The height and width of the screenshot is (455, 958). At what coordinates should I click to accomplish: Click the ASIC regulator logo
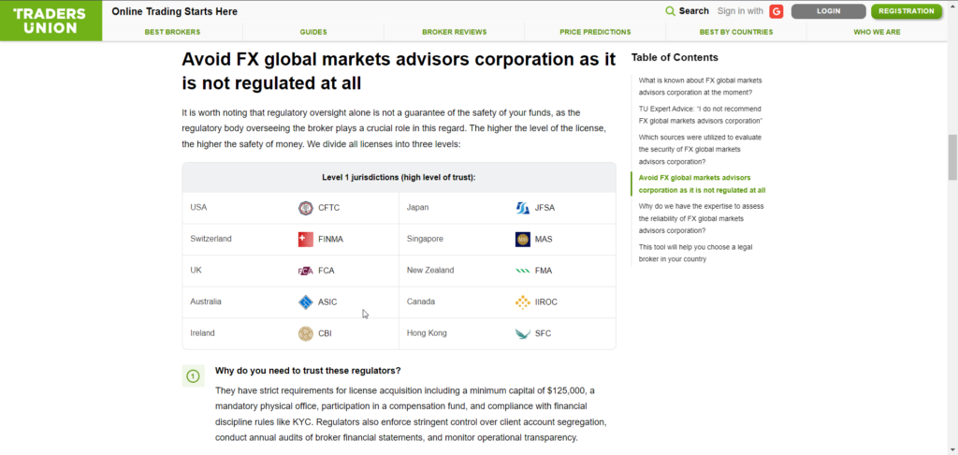(x=306, y=302)
